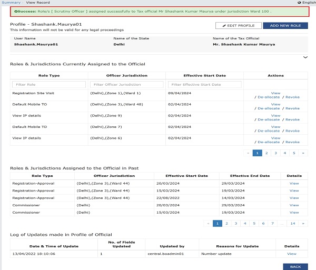The width and height of the screenshot is (316, 270).
Task: Focus the Filter Role input field
Action: click(x=49, y=85)
